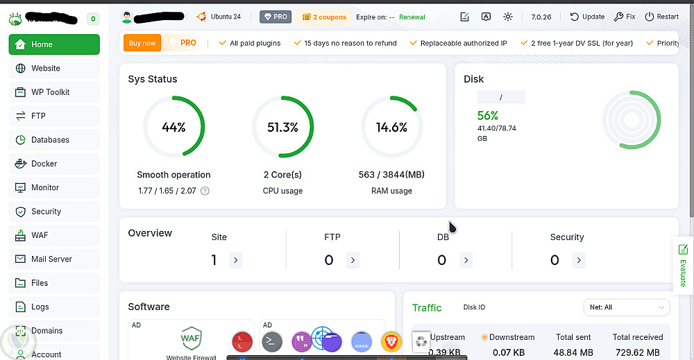
Task: Expand the Site overview arrow
Action: tap(235, 260)
